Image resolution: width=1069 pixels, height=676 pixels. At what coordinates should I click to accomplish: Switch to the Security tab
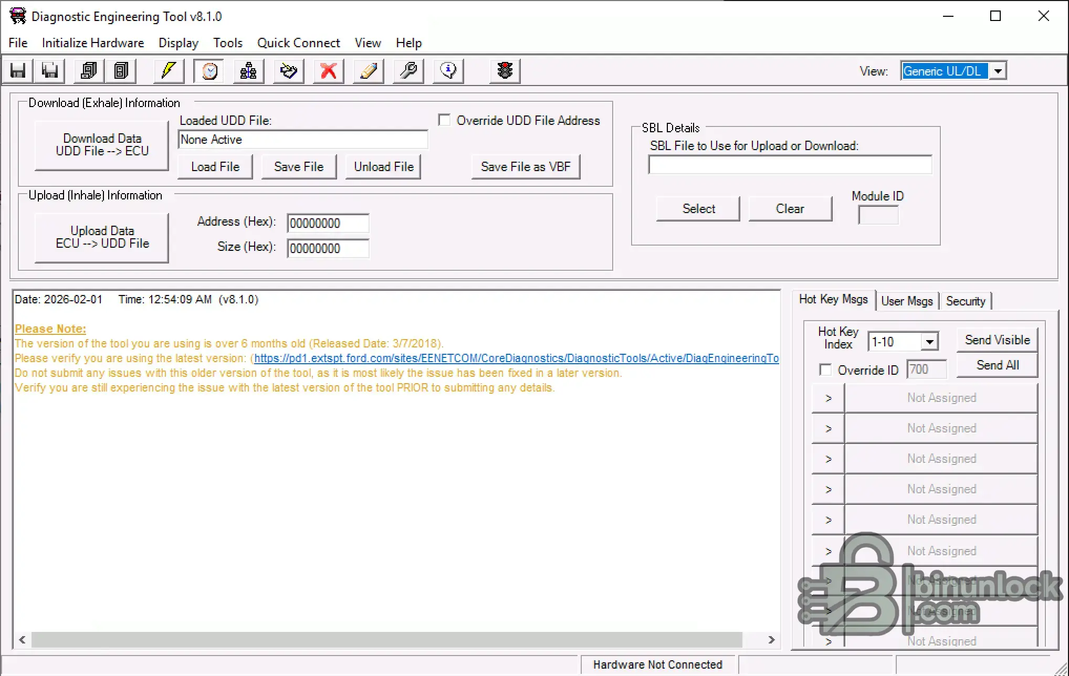pyautogui.click(x=965, y=301)
